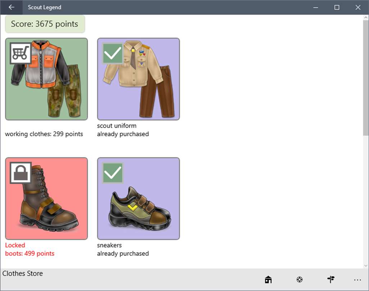Click the scrollbar down arrow
Screen dimensions: 369x291
tap(366, 265)
